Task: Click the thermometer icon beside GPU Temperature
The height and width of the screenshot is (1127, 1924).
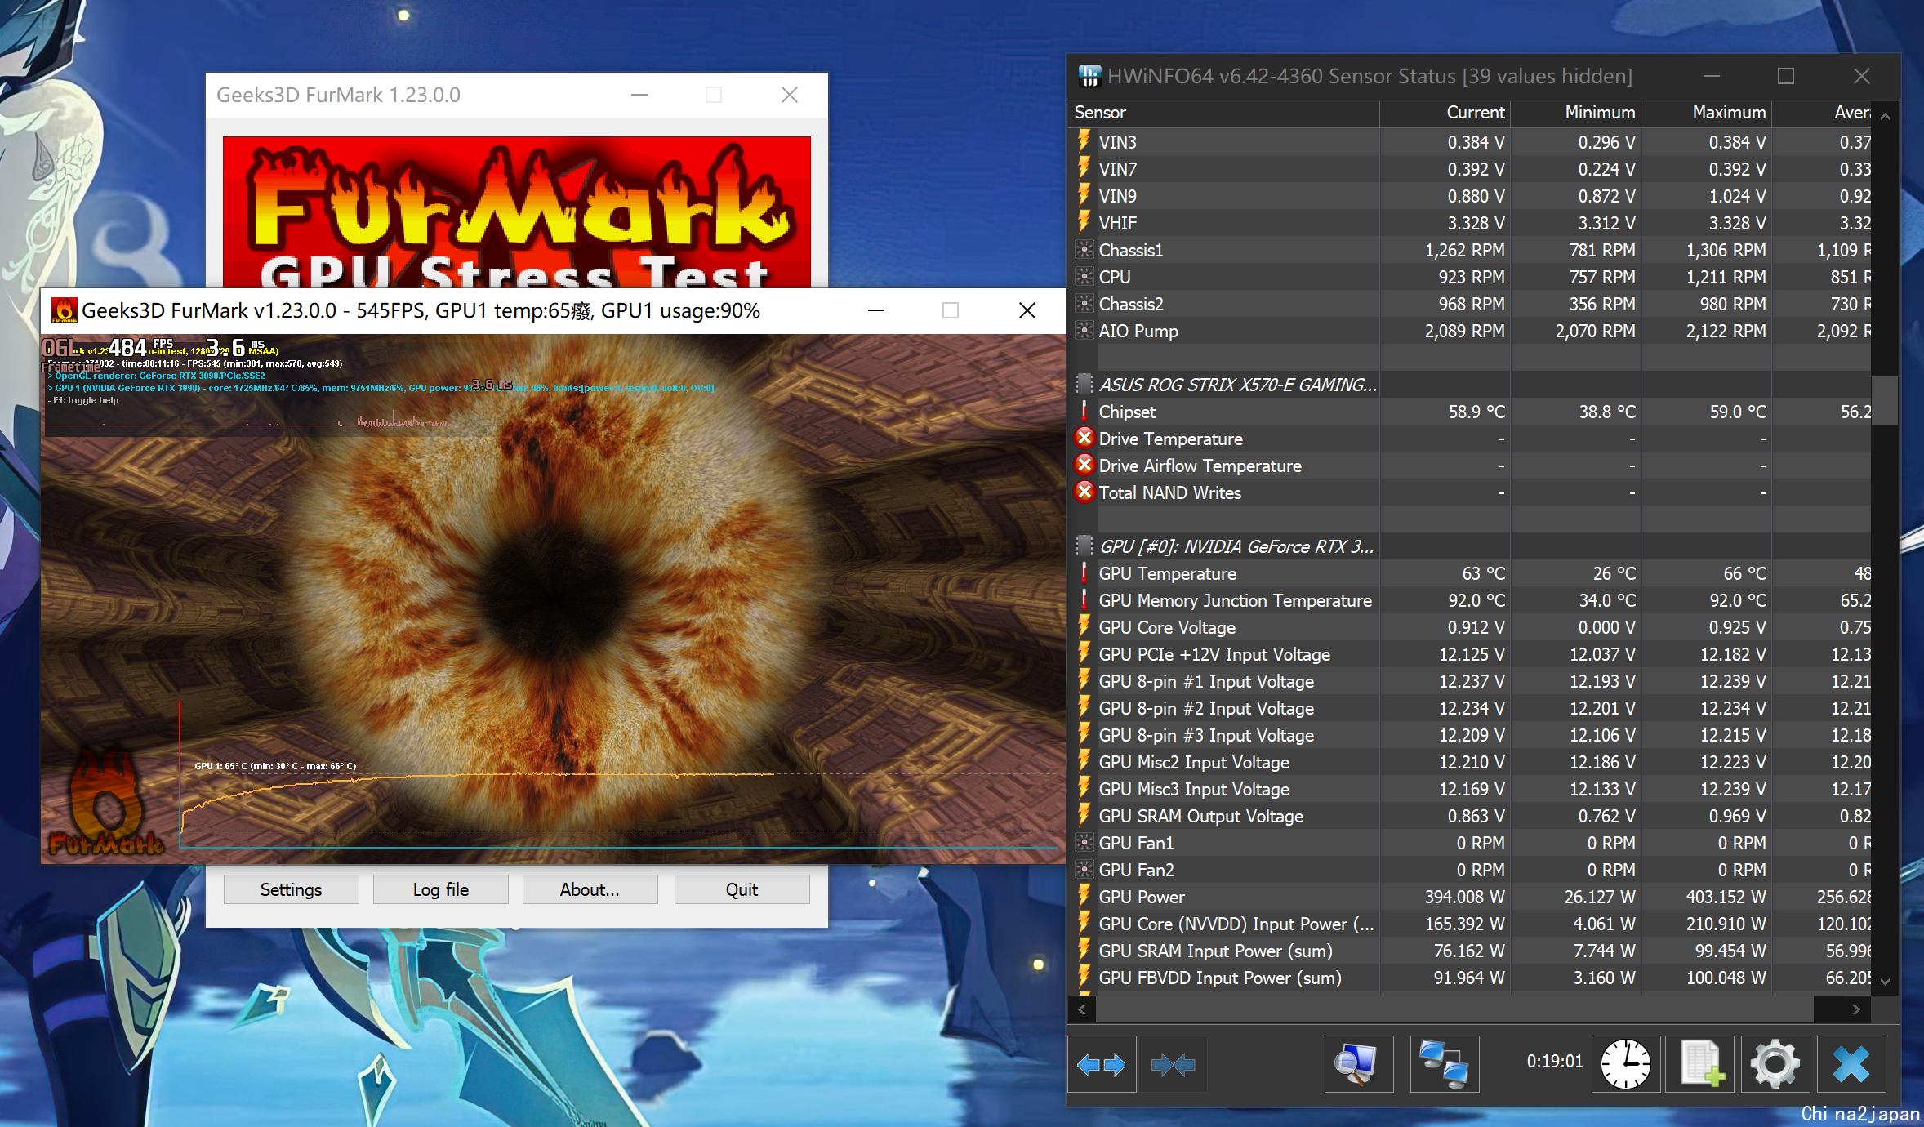Action: click(x=1084, y=573)
